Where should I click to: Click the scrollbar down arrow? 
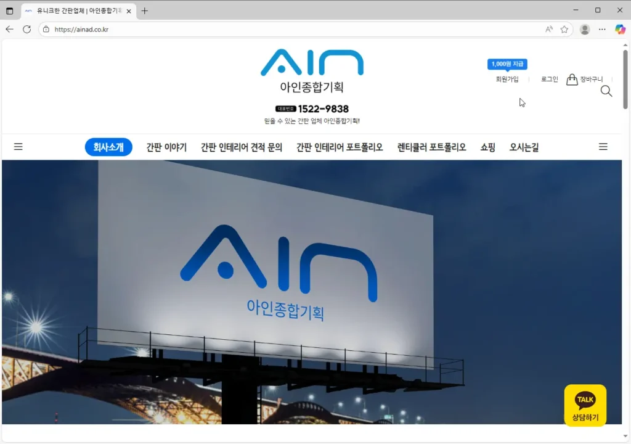(x=625, y=436)
